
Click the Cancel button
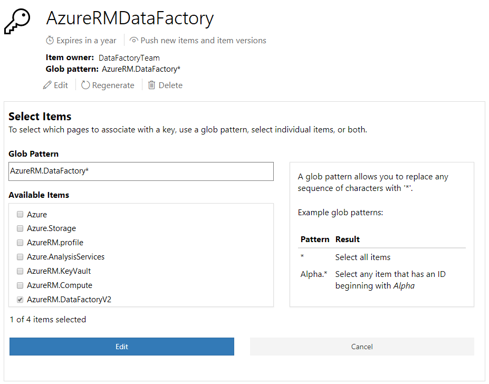tap(362, 347)
